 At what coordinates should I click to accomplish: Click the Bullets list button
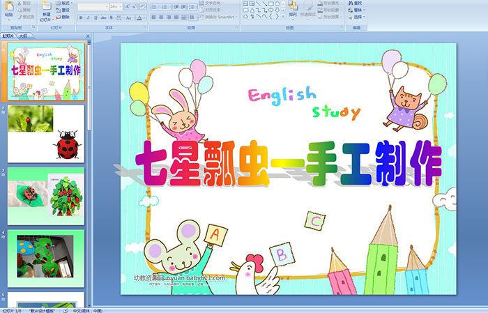click(x=155, y=6)
